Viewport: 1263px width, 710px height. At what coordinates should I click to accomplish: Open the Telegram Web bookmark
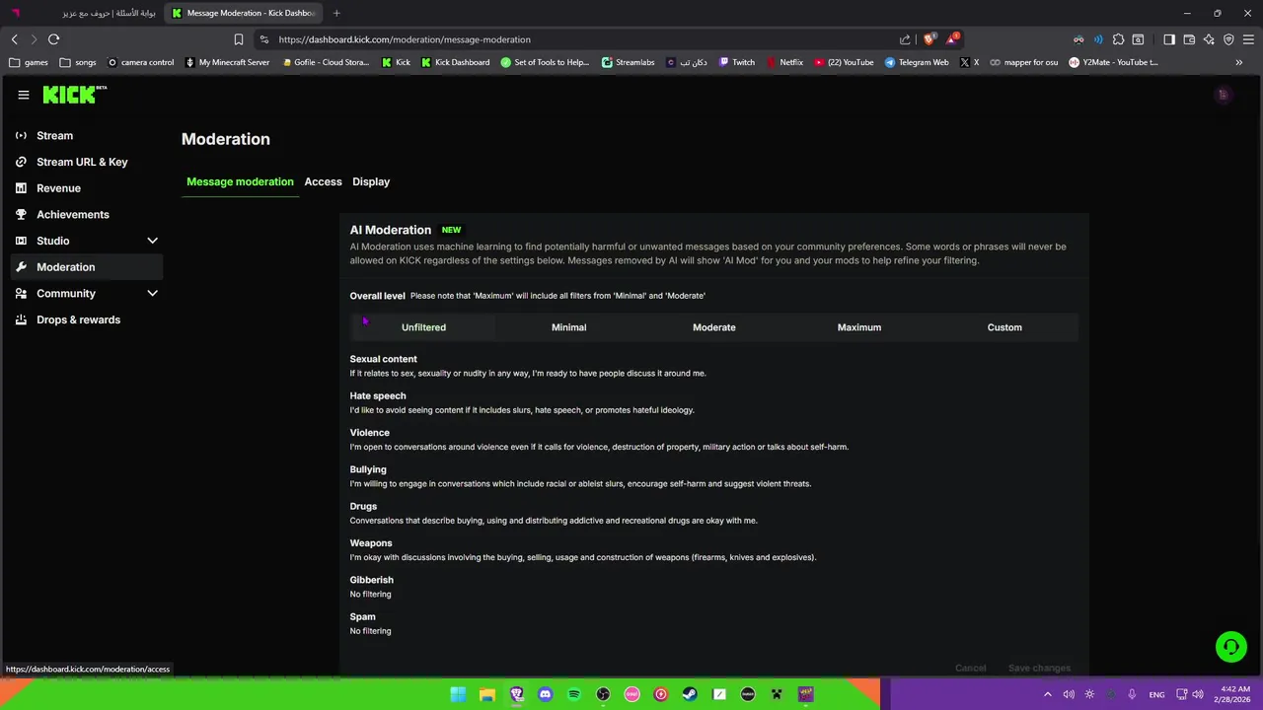pos(917,62)
